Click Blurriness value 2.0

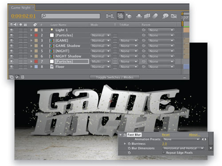coord(165,144)
